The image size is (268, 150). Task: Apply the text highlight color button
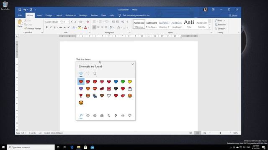80,27
